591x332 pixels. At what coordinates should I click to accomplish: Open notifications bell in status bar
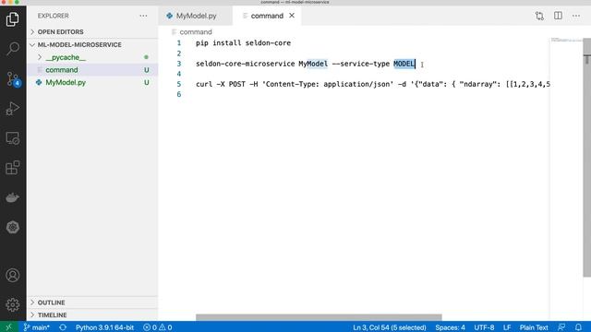[578, 327]
